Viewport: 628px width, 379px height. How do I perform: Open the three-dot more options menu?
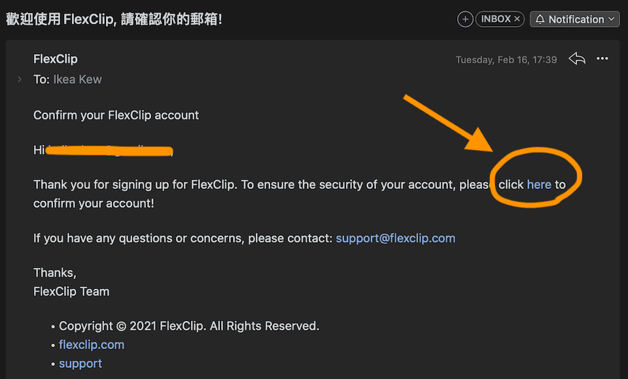pos(602,59)
